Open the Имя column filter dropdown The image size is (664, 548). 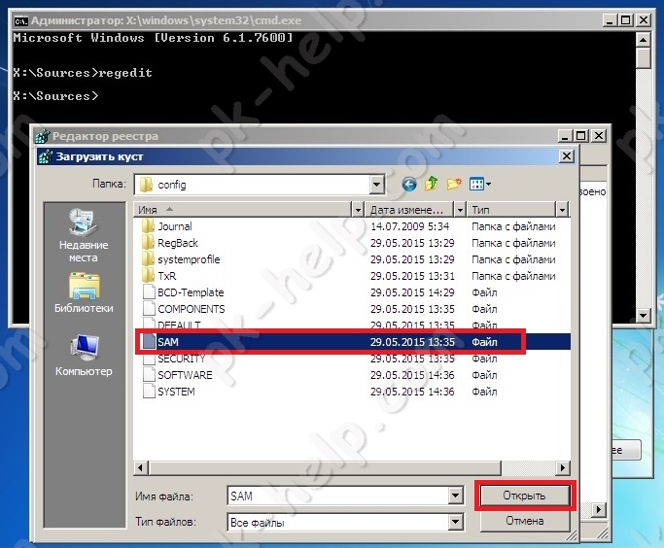pyautogui.click(x=358, y=210)
